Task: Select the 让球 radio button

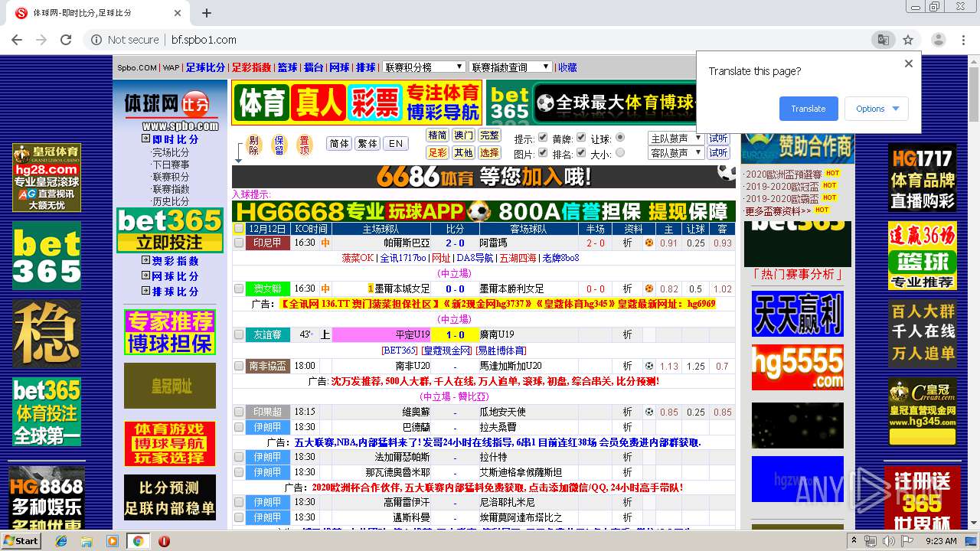Action: point(620,138)
